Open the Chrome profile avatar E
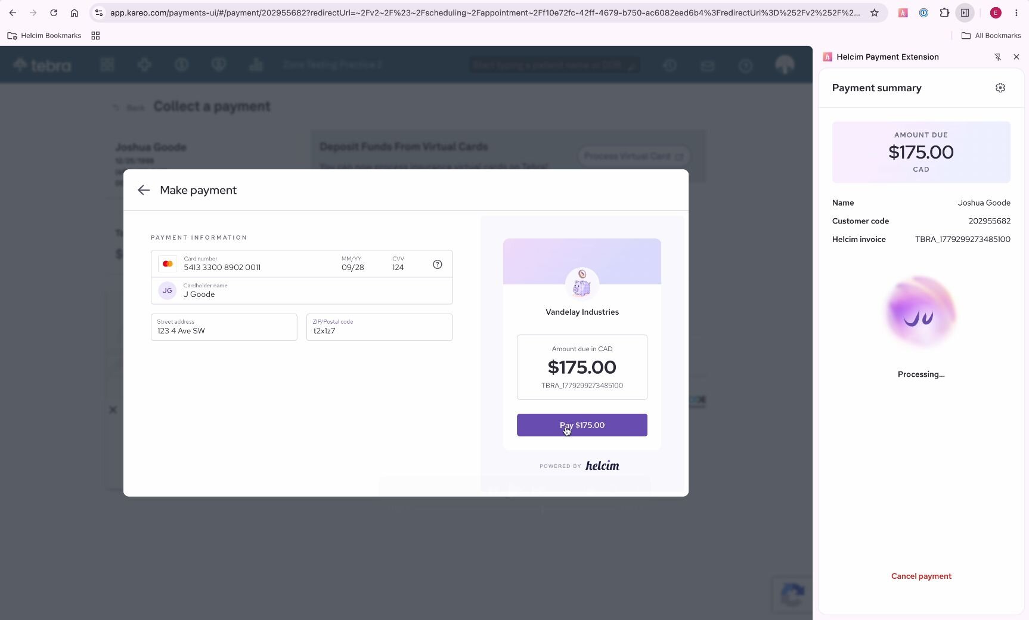The width and height of the screenshot is (1029, 620). coord(996,13)
